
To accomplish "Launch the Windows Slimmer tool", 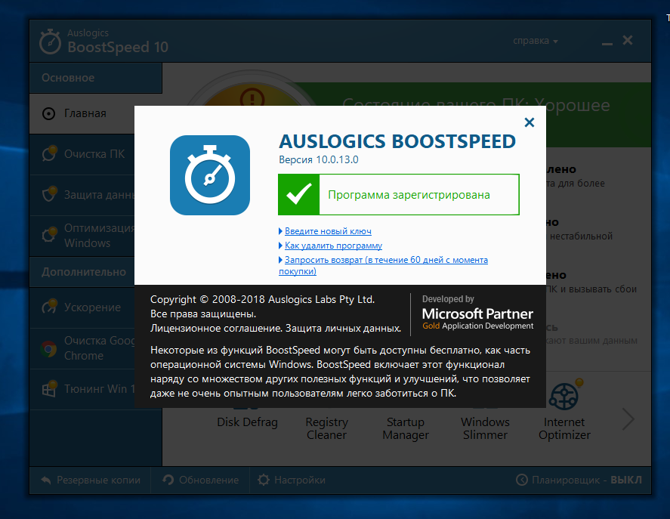I will (x=485, y=428).
